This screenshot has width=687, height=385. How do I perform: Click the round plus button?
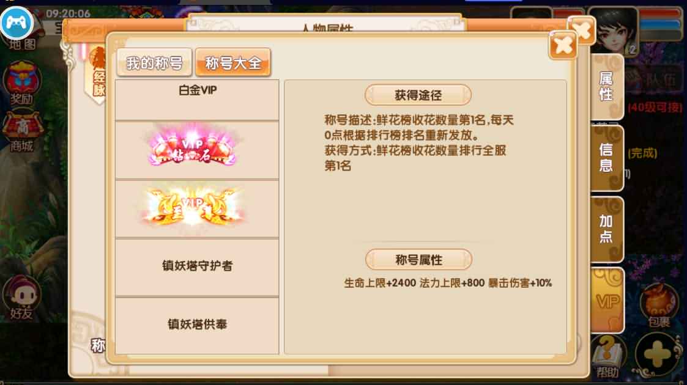tap(657, 354)
